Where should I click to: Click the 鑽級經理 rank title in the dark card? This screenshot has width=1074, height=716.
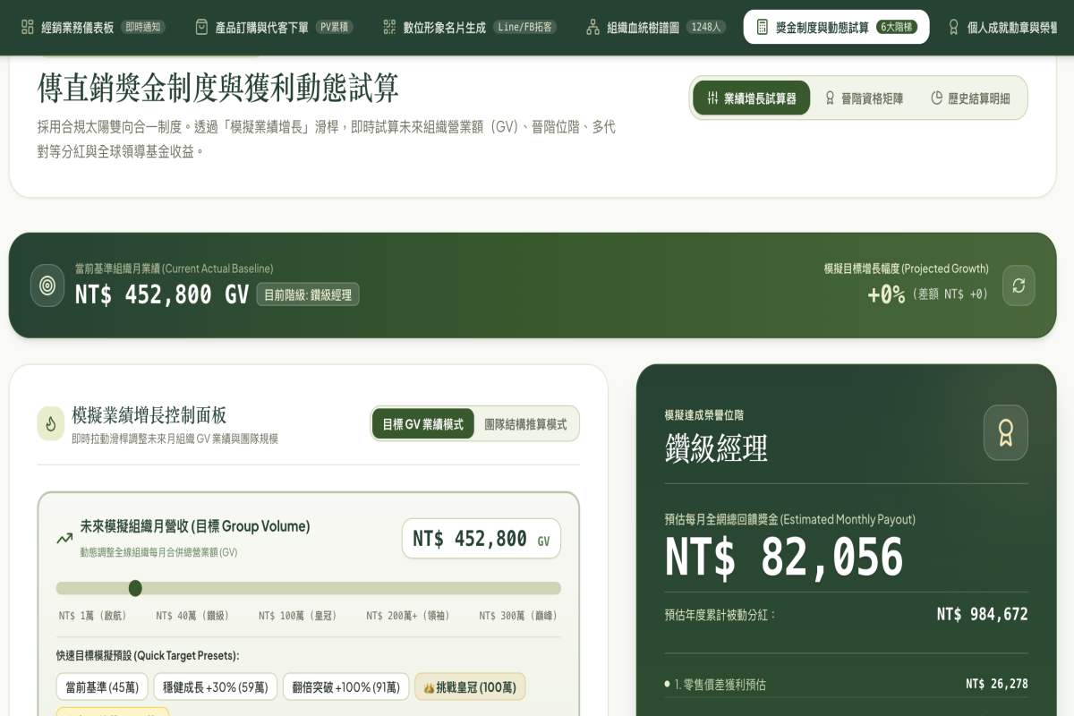pos(716,447)
